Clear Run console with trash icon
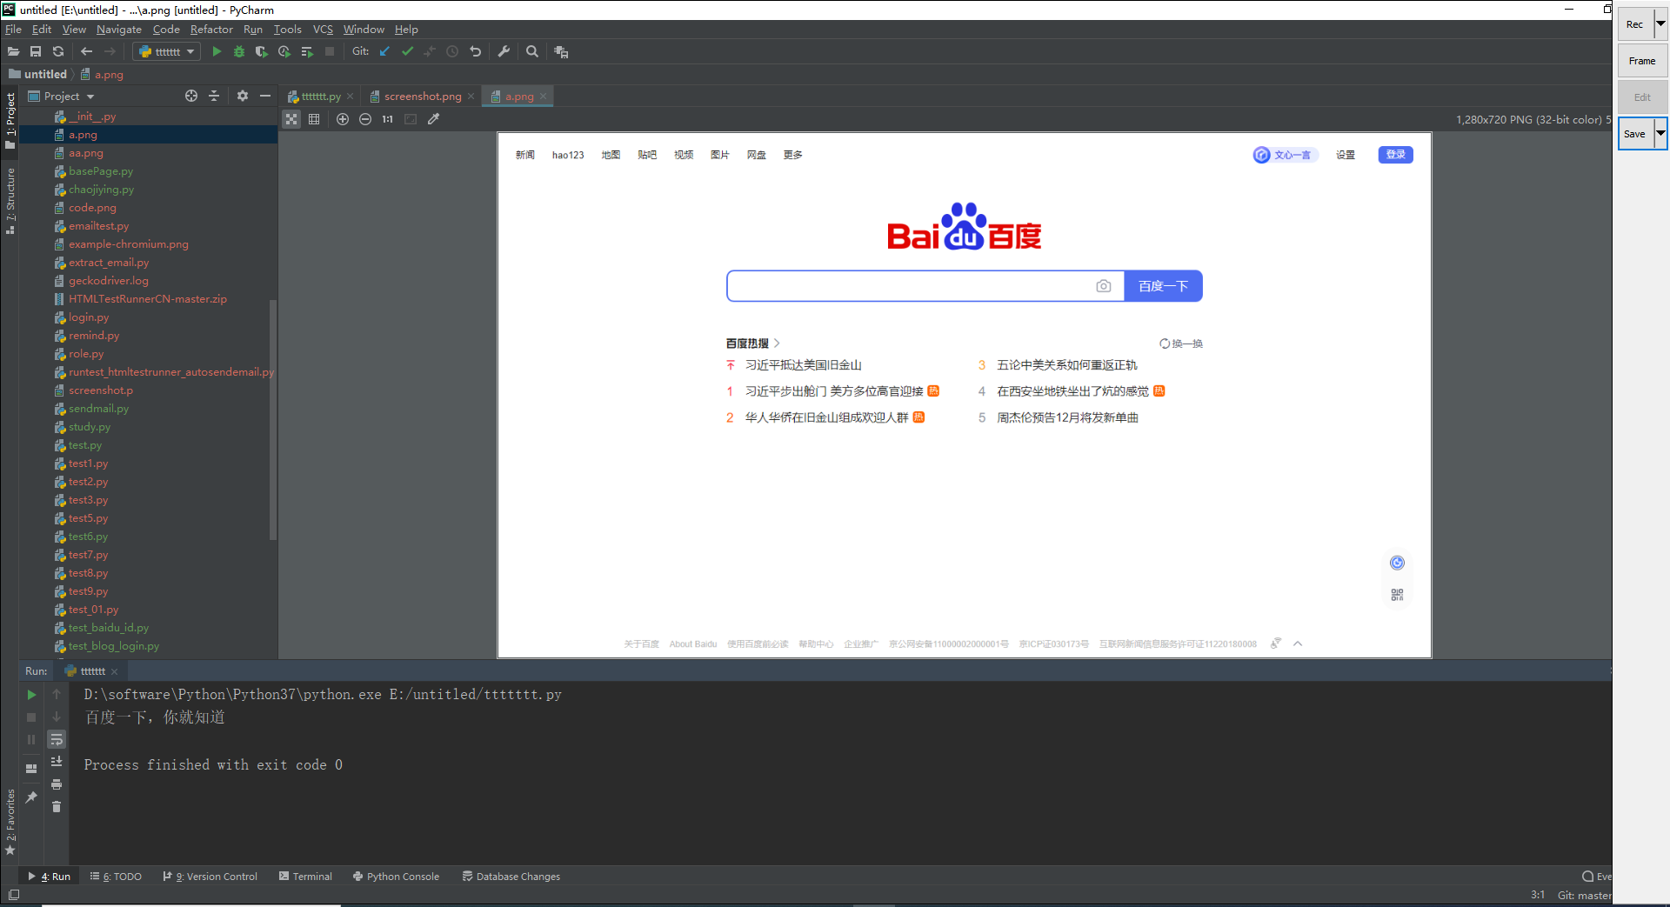The width and height of the screenshot is (1670, 907). [x=57, y=807]
